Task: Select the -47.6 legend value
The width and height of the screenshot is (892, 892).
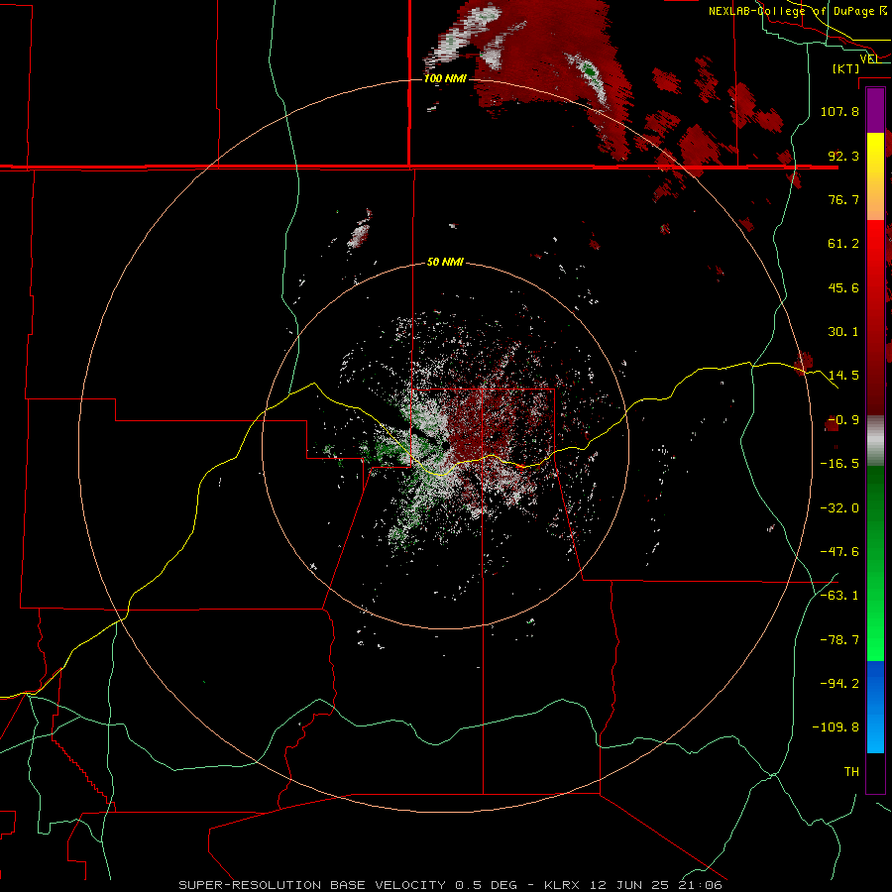Action: pos(839,552)
